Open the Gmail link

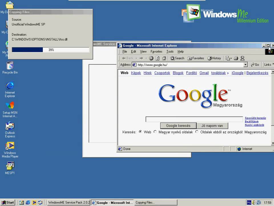tap(204, 73)
